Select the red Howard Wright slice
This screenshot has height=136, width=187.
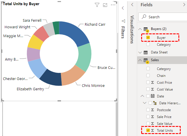[42, 34]
